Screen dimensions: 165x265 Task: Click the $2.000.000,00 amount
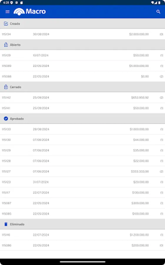tap(139, 34)
